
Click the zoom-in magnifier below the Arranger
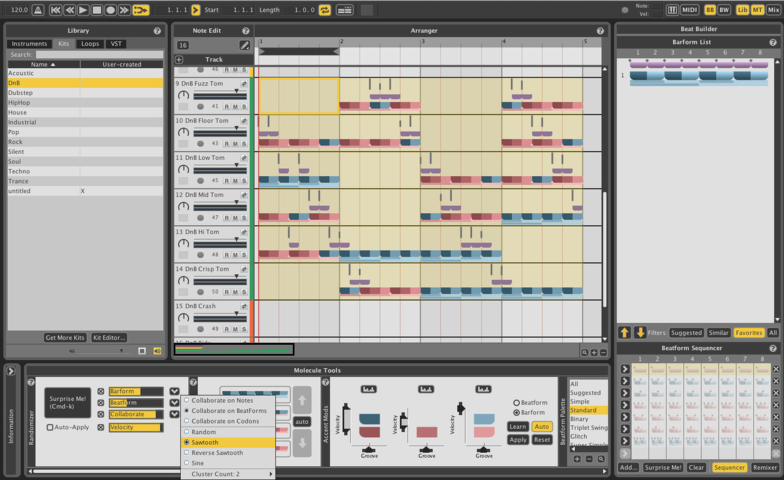593,352
